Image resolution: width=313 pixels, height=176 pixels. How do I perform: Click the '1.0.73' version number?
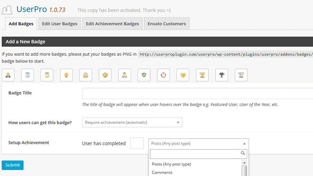pyautogui.click(x=57, y=10)
